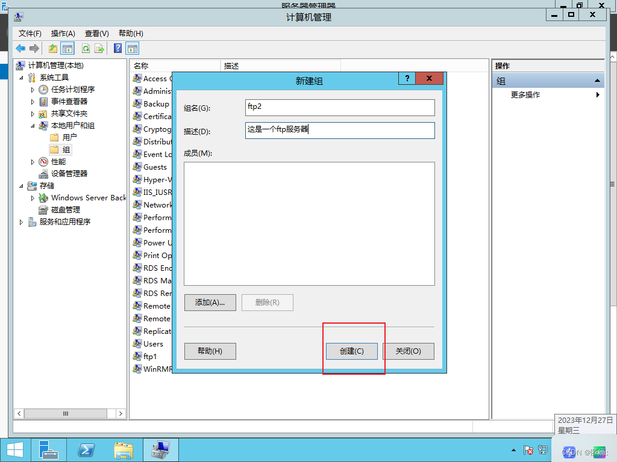The height and width of the screenshot is (462, 617).
Task: Expand the 性能 tree node
Action: tap(33, 162)
